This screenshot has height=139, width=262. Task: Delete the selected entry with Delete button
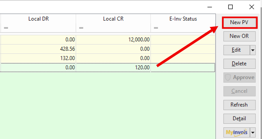point(239,64)
